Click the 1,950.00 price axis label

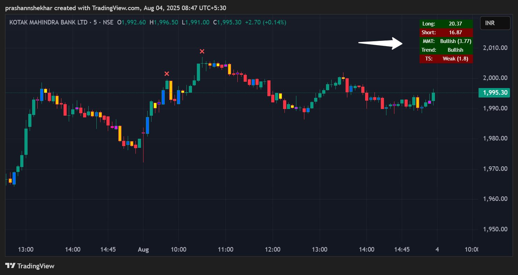495,229
